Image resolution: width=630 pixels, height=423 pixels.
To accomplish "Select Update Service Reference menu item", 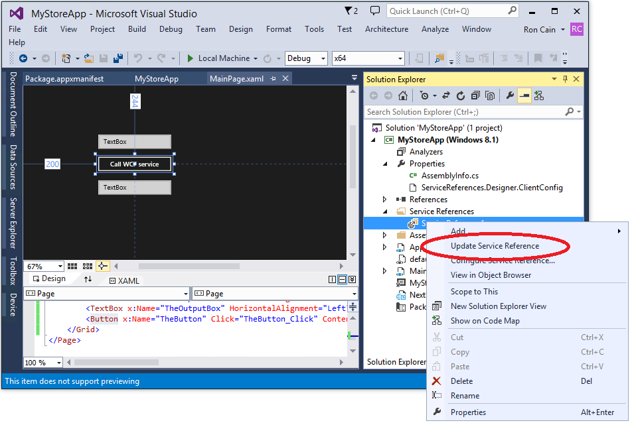I will [495, 246].
